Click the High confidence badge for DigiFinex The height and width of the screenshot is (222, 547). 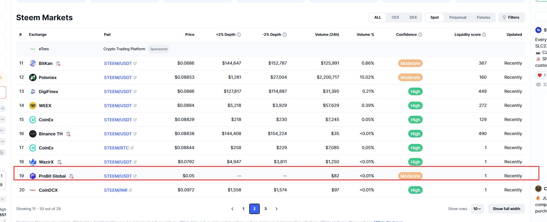[x=415, y=92]
